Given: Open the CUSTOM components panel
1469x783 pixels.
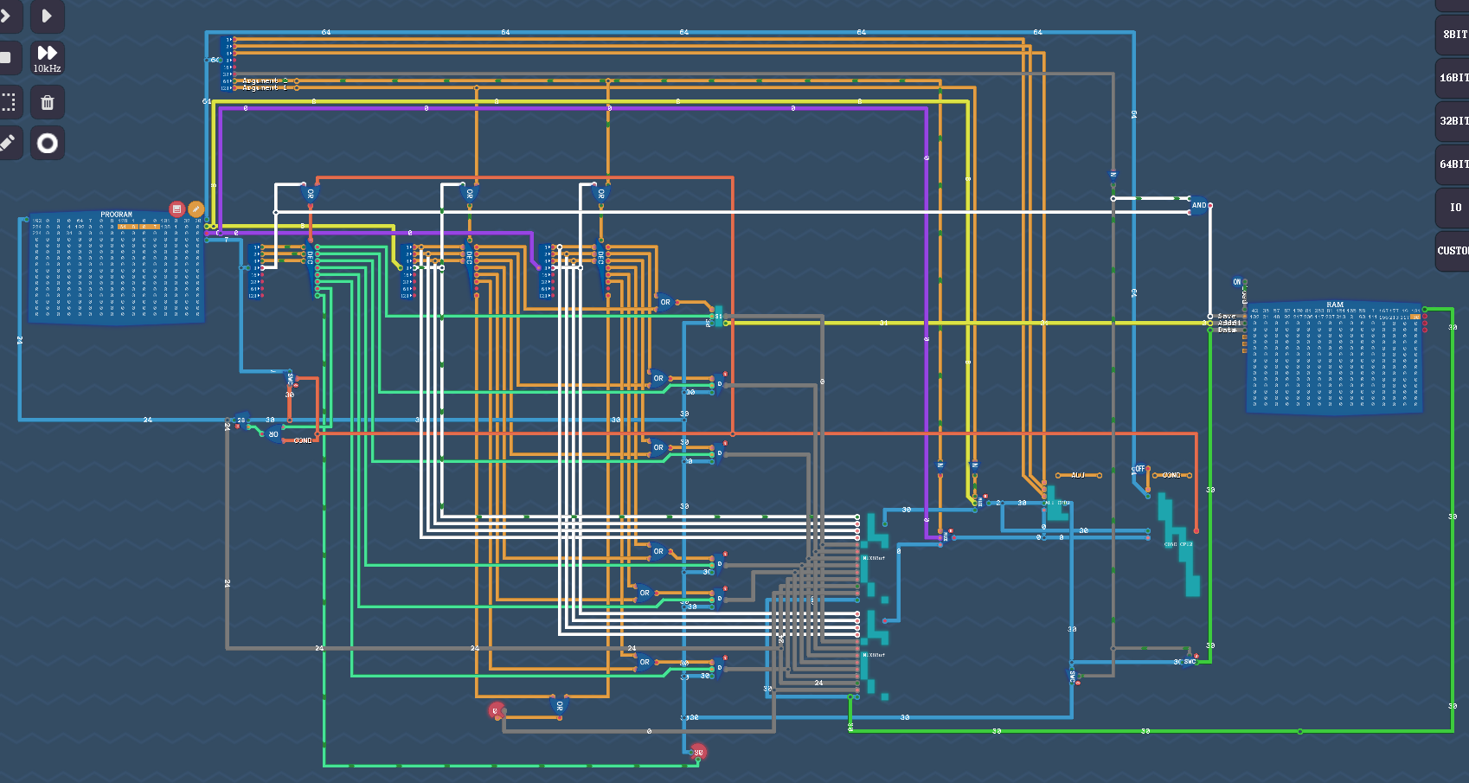Looking at the screenshot, I should 1453,251.
